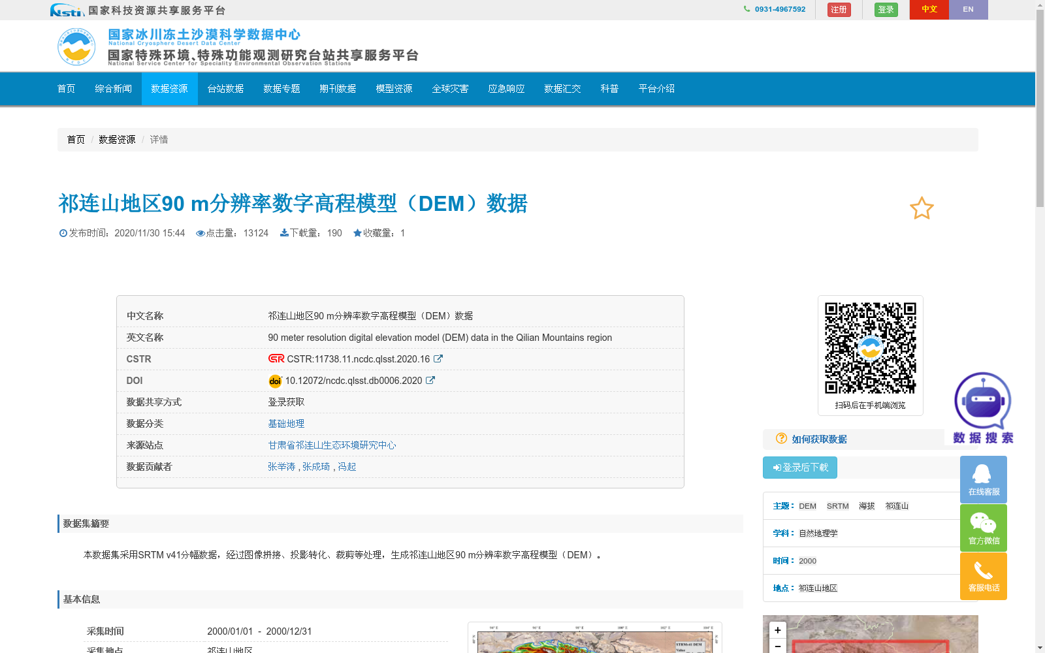Click the yellow DOI badge icon
This screenshot has height=653, width=1045.
tap(275, 381)
